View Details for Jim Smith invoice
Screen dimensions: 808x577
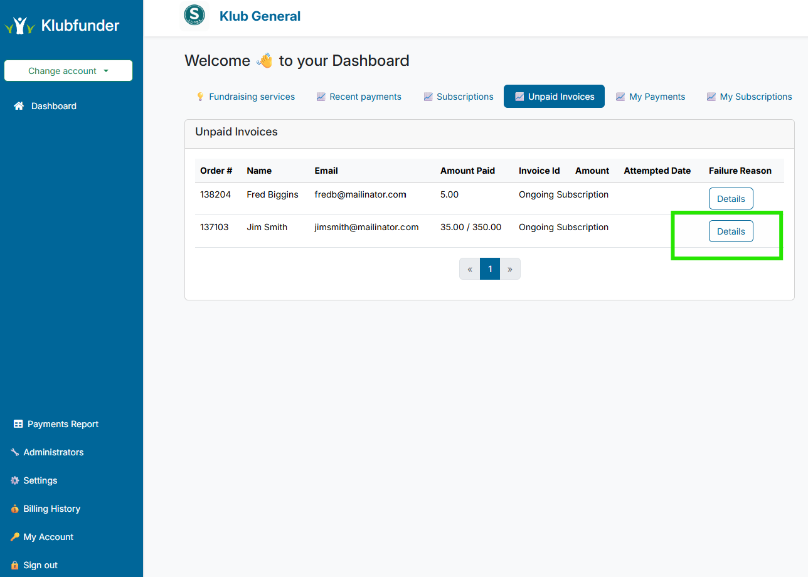coord(731,231)
